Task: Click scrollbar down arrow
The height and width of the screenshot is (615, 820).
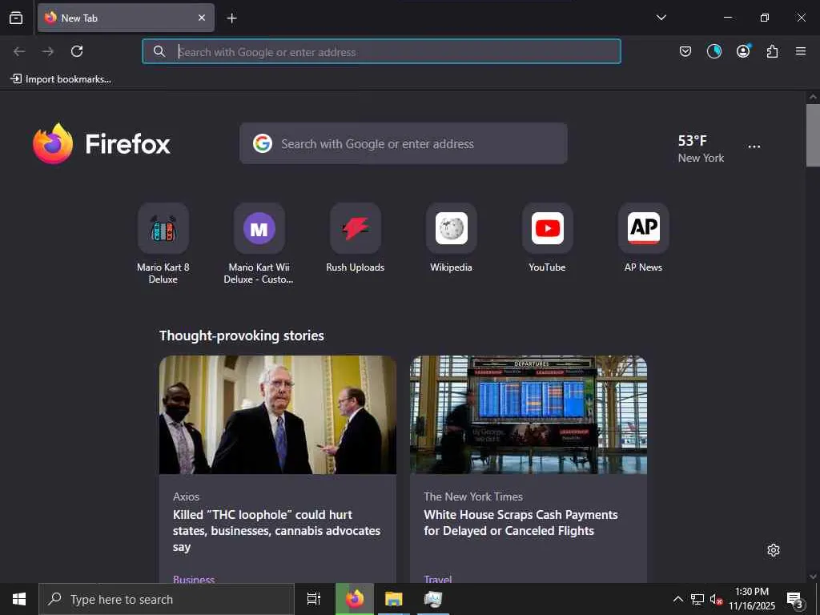Action: 813,577
